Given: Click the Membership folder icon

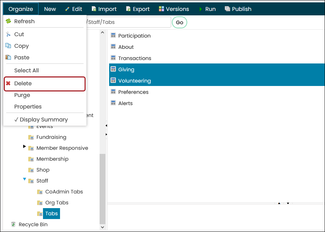Looking at the screenshot, I should point(31,159).
